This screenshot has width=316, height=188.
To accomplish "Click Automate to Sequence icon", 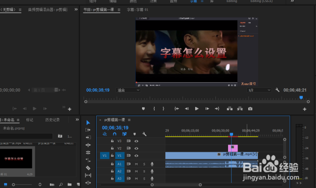I will (52, 184).
